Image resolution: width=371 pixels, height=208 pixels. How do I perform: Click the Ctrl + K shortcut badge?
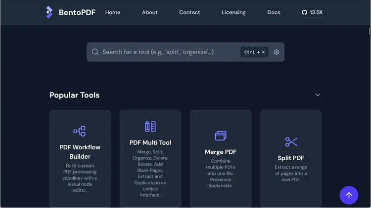(254, 52)
